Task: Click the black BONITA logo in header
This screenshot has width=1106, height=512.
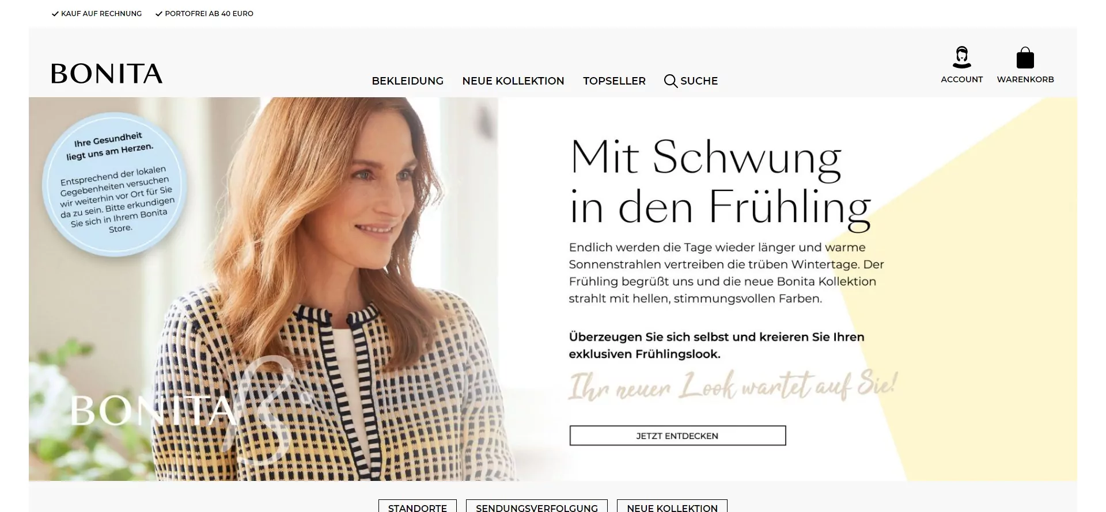Action: pos(107,74)
